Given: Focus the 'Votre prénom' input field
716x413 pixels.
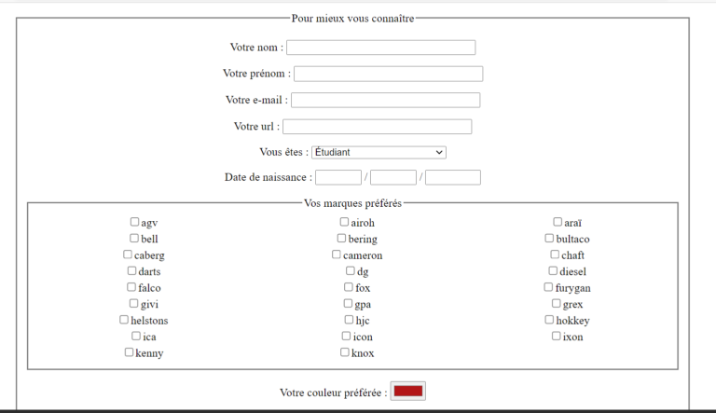Looking at the screenshot, I should click(388, 74).
